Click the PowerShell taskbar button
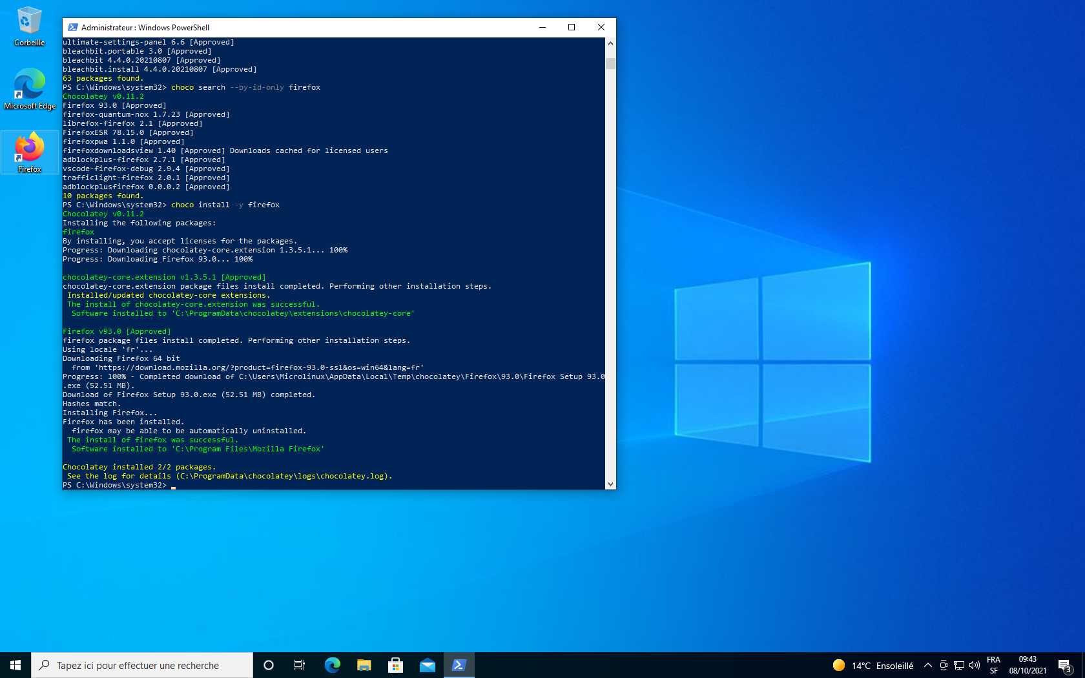The image size is (1085, 678). 459,665
